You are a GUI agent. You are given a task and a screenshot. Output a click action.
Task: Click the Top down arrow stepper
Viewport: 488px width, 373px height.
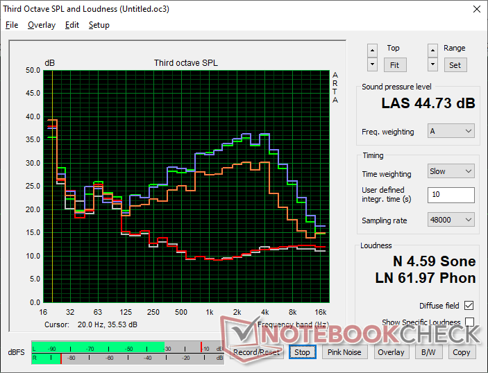click(373, 64)
